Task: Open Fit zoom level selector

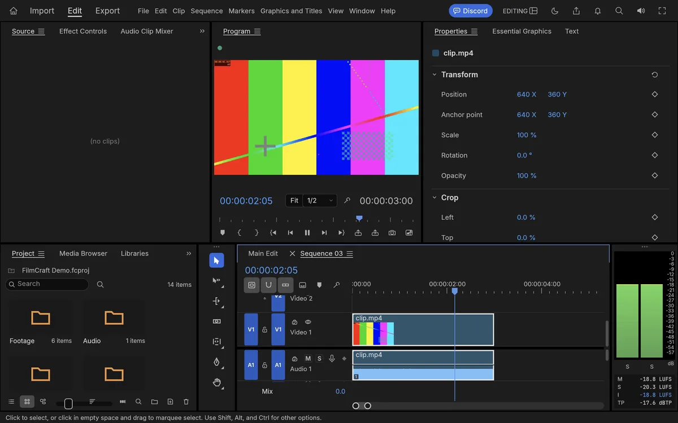Action: click(294, 200)
